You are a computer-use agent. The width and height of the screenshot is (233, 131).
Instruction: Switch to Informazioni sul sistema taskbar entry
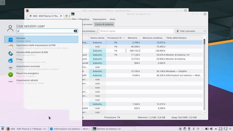point(70,129)
